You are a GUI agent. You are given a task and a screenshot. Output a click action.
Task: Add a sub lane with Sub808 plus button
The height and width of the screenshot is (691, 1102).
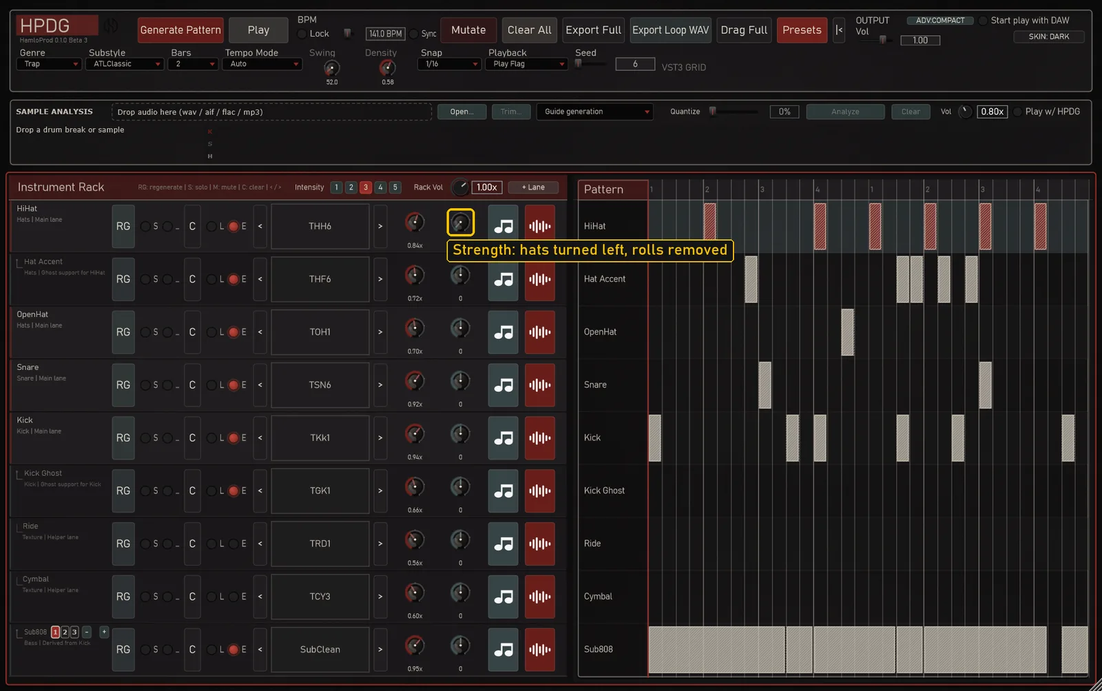click(104, 632)
